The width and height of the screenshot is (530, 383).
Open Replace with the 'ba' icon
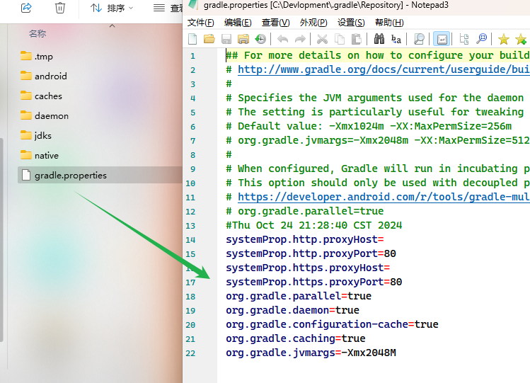[x=396, y=39]
